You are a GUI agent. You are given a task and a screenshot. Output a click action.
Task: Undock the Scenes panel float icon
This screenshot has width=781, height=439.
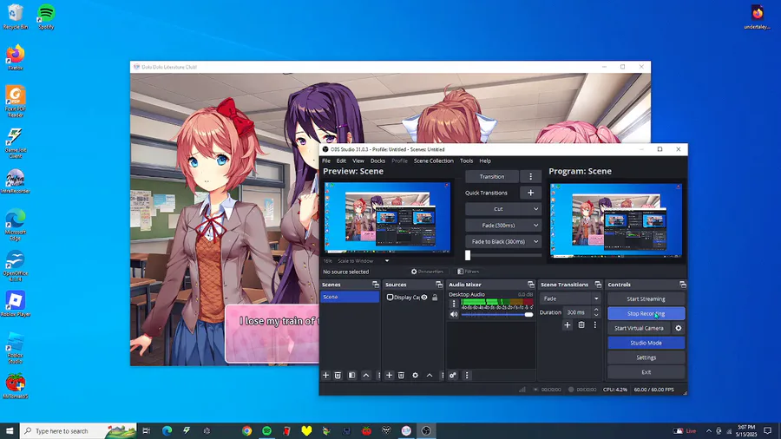[376, 285]
